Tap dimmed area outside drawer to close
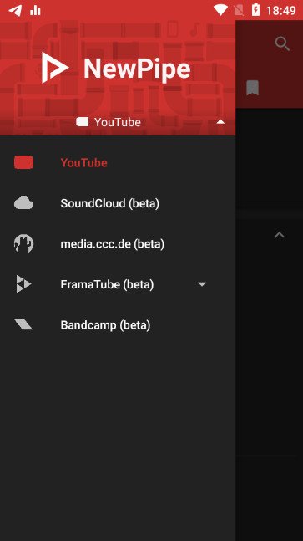 [270, 345]
